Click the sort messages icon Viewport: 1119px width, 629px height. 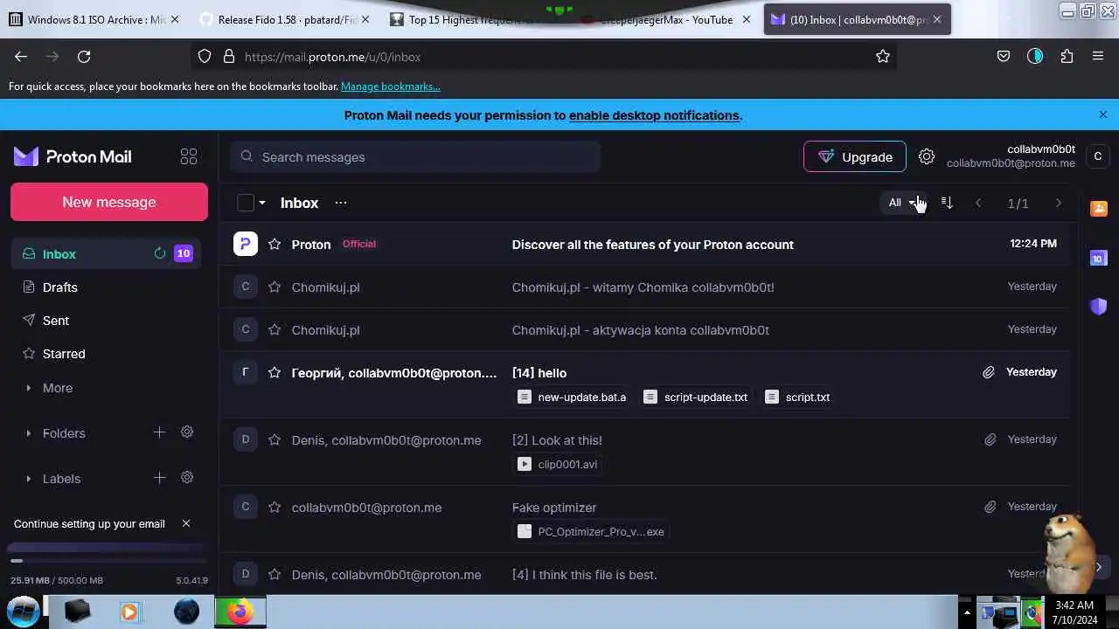947,203
